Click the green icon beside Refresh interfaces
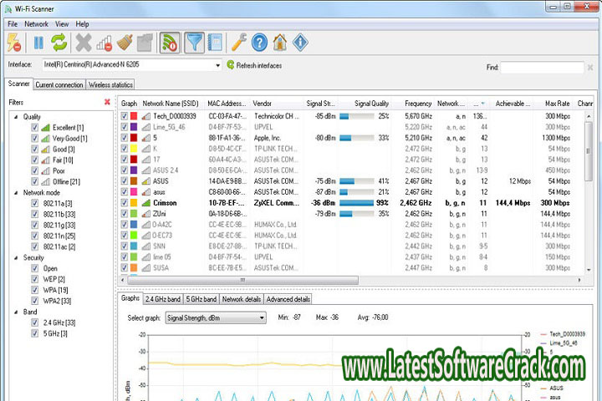 pos(231,65)
